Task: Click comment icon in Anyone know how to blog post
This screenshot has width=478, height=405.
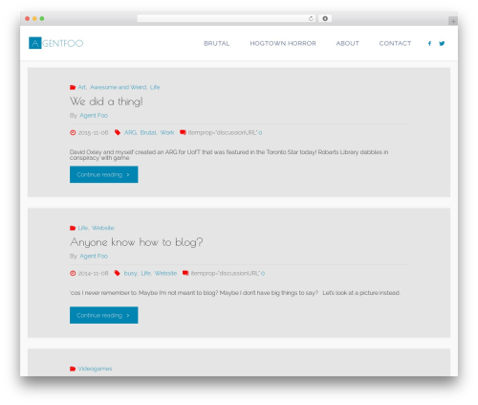Action: point(185,273)
